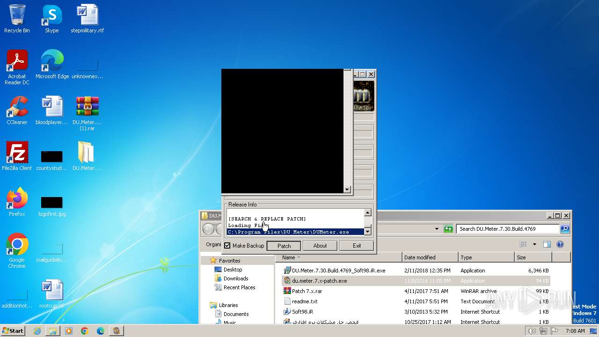Select Libraries in navigation pane

[228, 305]
